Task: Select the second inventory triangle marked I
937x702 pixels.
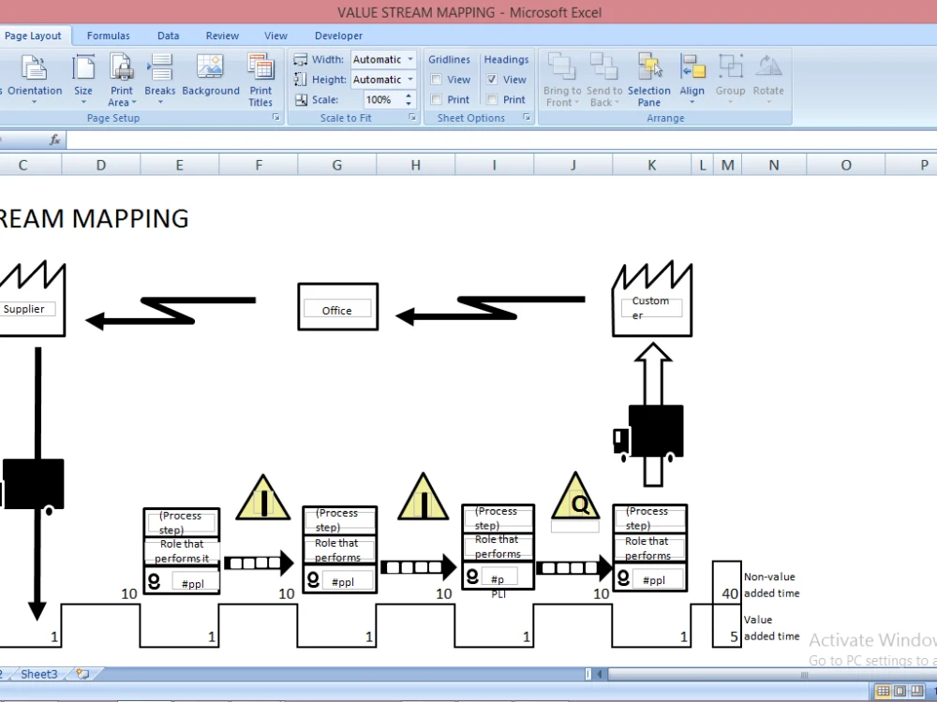Action: tap(424, 497)
